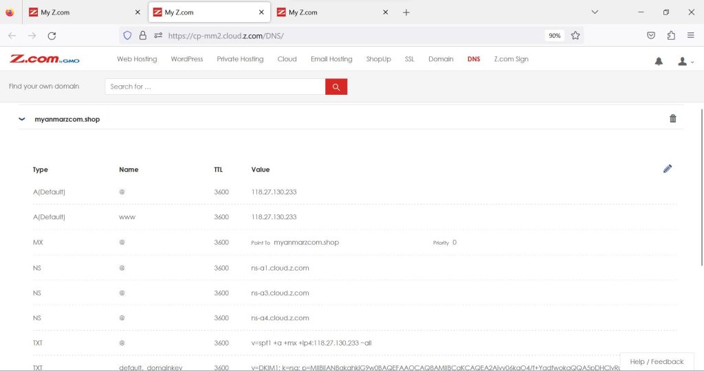
Task: Restore down the Firefox window
Action: pos(665,12)
